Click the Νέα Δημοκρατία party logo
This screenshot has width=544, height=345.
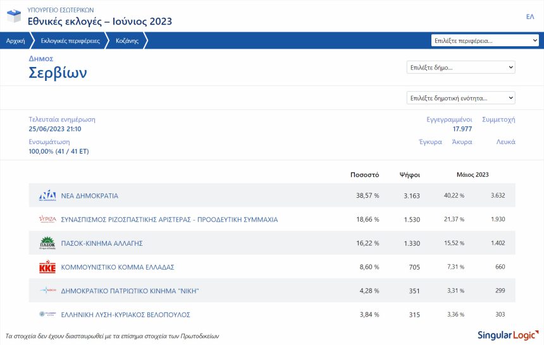pyautogui.click(x=47, y=195)
